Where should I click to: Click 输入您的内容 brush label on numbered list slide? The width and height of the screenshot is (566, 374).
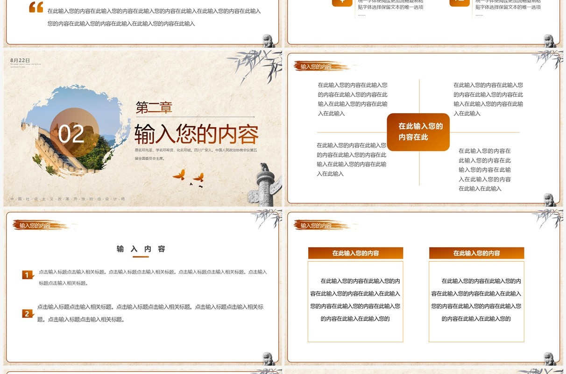pos(35,226)
